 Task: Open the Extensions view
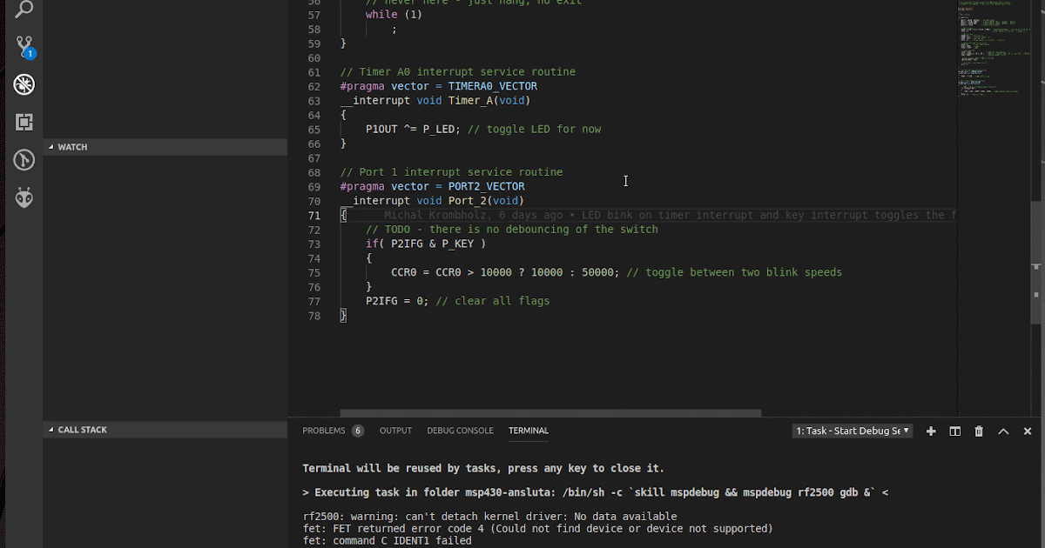(x=23, y=120)
